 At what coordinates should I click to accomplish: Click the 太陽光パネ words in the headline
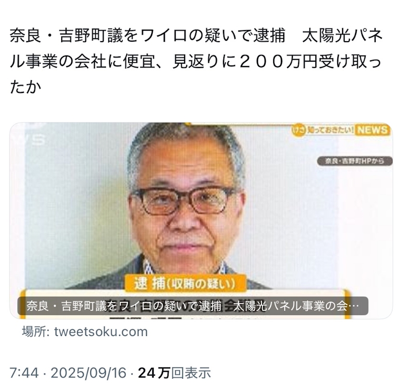coord(343,35)
